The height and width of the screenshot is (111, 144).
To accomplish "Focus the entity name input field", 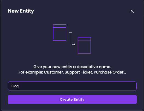I will point(72,86).
